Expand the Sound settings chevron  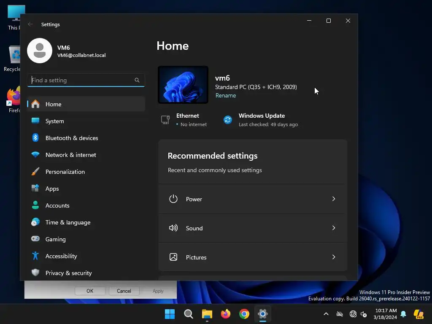click(334, 228)
